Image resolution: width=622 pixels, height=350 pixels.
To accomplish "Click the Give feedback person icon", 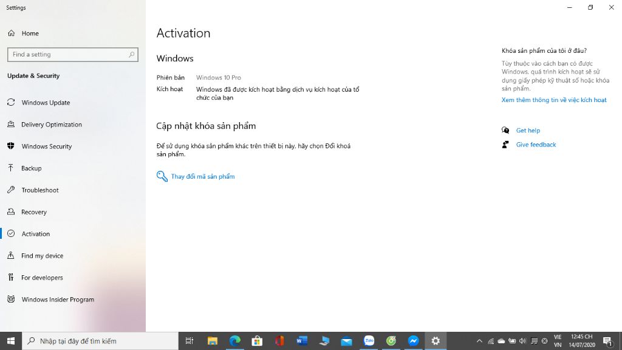I will coord(505,145).
